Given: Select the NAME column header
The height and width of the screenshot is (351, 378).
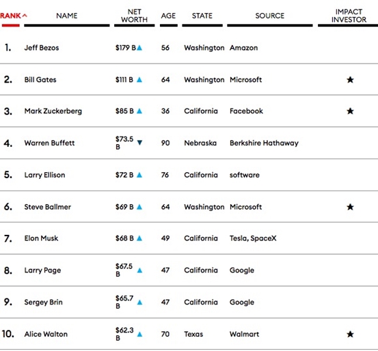Looking at the screenshot, I should pyautogui.click(x=67, y=16).
